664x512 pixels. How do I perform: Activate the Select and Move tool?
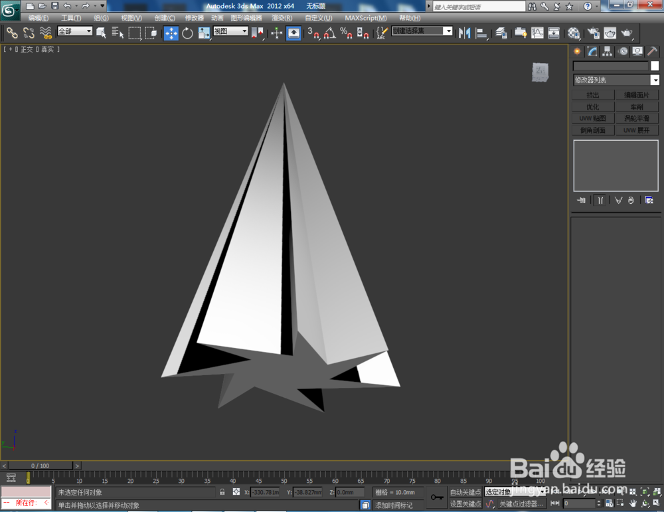171,33
